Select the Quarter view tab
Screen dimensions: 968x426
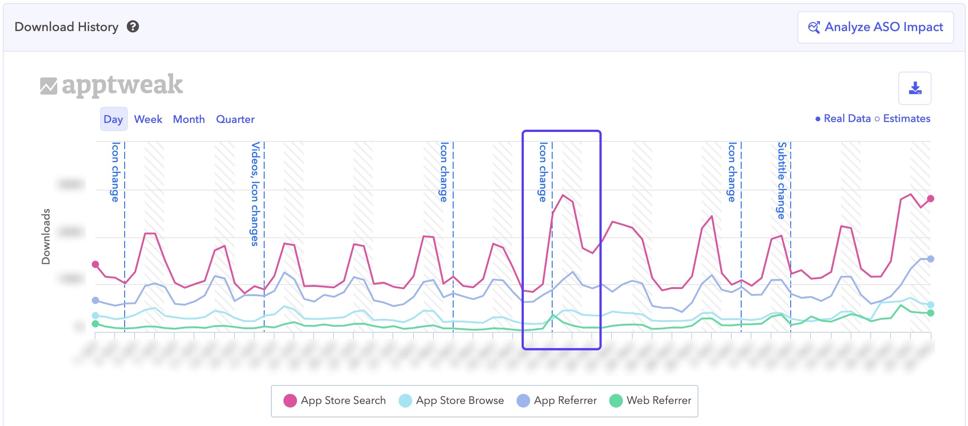pyautogui.click(x=235, y=119)
